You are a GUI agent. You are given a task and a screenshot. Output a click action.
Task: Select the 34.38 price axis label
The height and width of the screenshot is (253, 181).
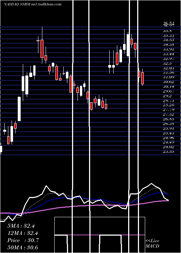168,45
